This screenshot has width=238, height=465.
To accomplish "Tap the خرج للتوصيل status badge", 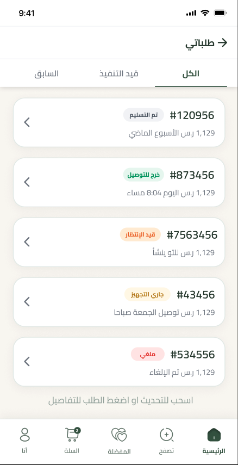I will pos(143,175).
